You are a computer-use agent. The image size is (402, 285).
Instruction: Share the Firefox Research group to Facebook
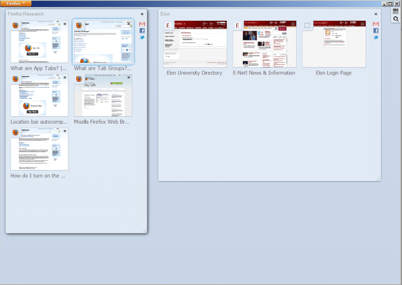(x=142, y=30)
